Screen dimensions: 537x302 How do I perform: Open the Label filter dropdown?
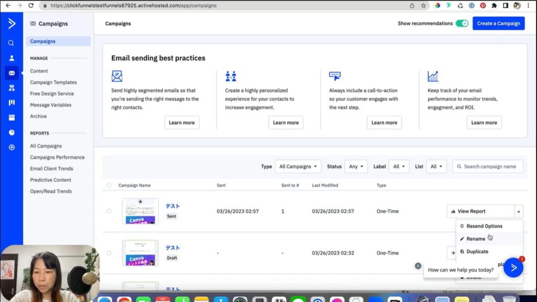tap(399, 167)
